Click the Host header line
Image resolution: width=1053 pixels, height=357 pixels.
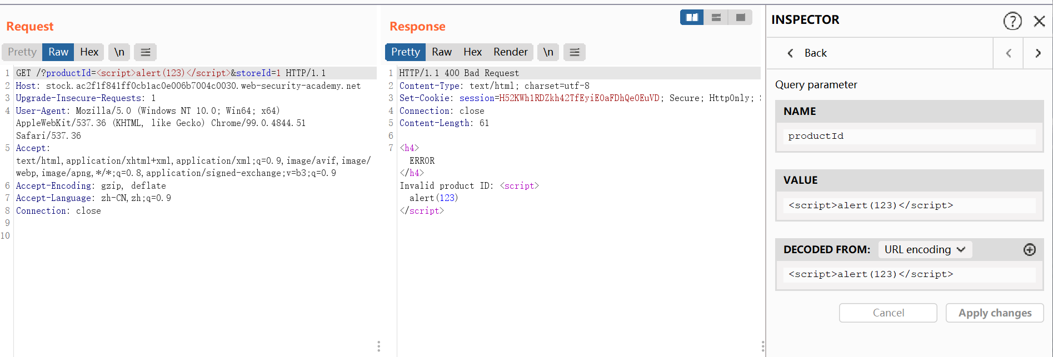pos(188,86)
